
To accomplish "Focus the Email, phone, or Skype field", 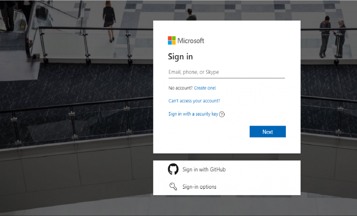I will [x=227, y=72].
